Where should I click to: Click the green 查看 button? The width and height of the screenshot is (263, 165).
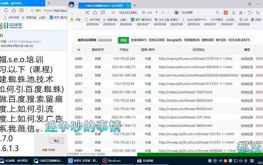[123, 40]
